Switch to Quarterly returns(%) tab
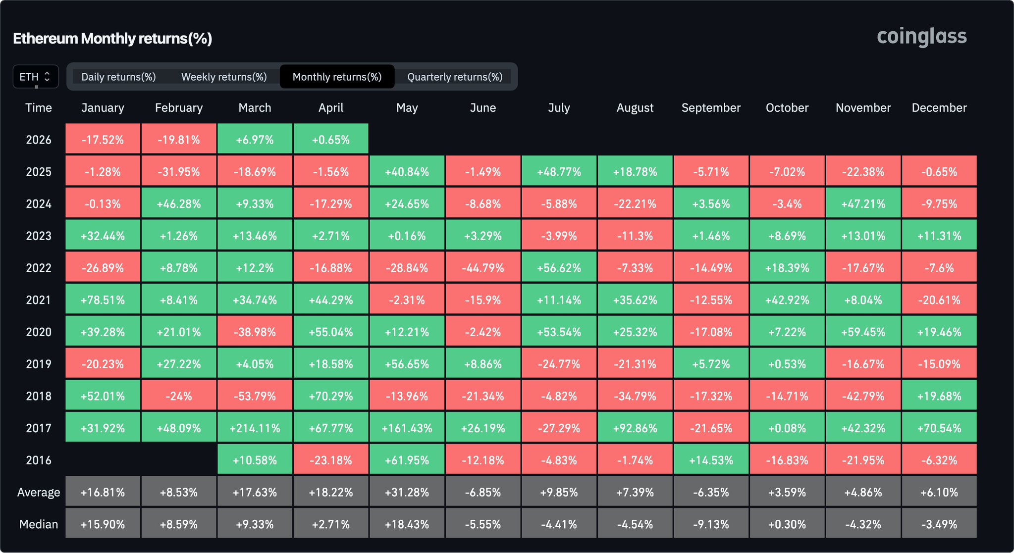The width and height of the screenshot is (1014, 553). tap(455, 77)
